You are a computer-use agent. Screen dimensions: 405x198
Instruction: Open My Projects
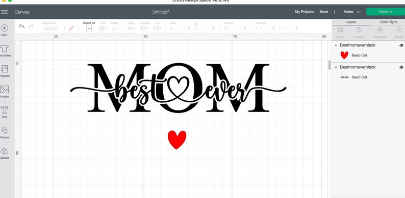point(305,12)
